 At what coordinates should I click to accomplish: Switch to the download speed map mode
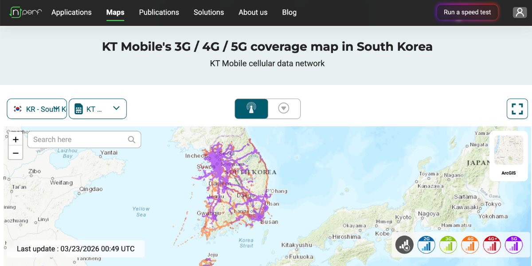pyautogui.click(x=284, y=108)
